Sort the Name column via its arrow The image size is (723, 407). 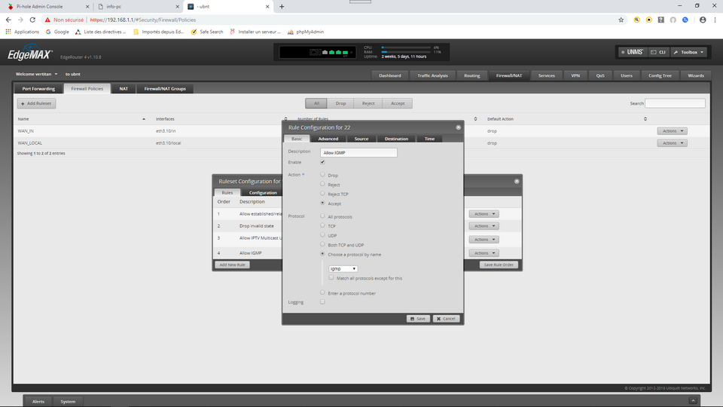tap(144, 119)
